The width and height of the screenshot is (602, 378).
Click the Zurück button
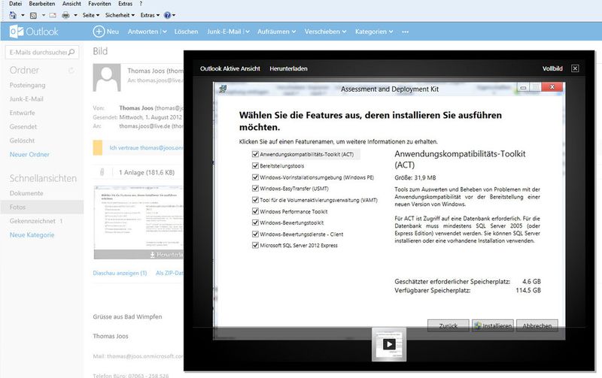(x=448, y=325)
